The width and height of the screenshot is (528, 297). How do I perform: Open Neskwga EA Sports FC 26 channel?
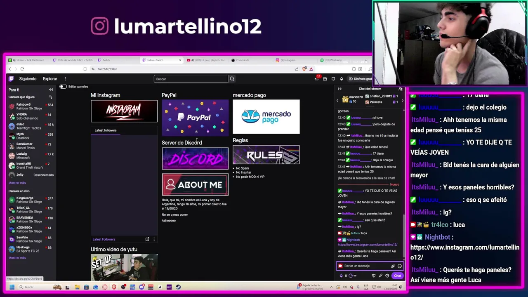coord(31,249)
